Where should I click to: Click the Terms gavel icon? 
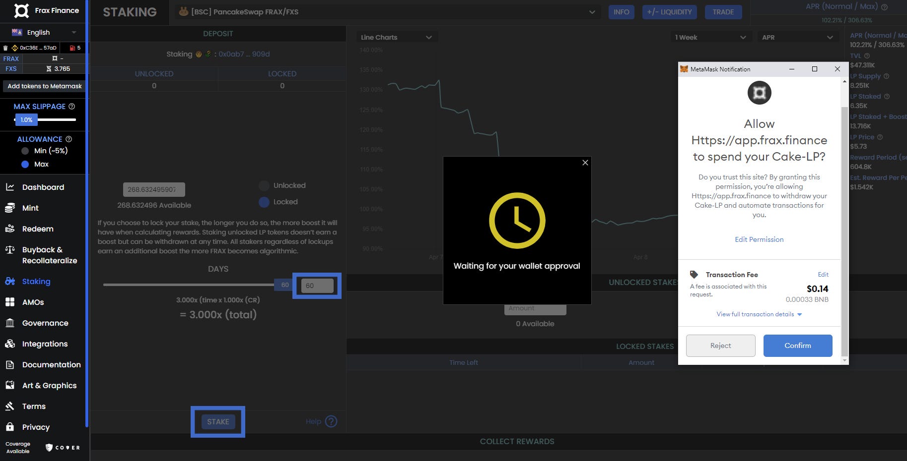point(10,406)
